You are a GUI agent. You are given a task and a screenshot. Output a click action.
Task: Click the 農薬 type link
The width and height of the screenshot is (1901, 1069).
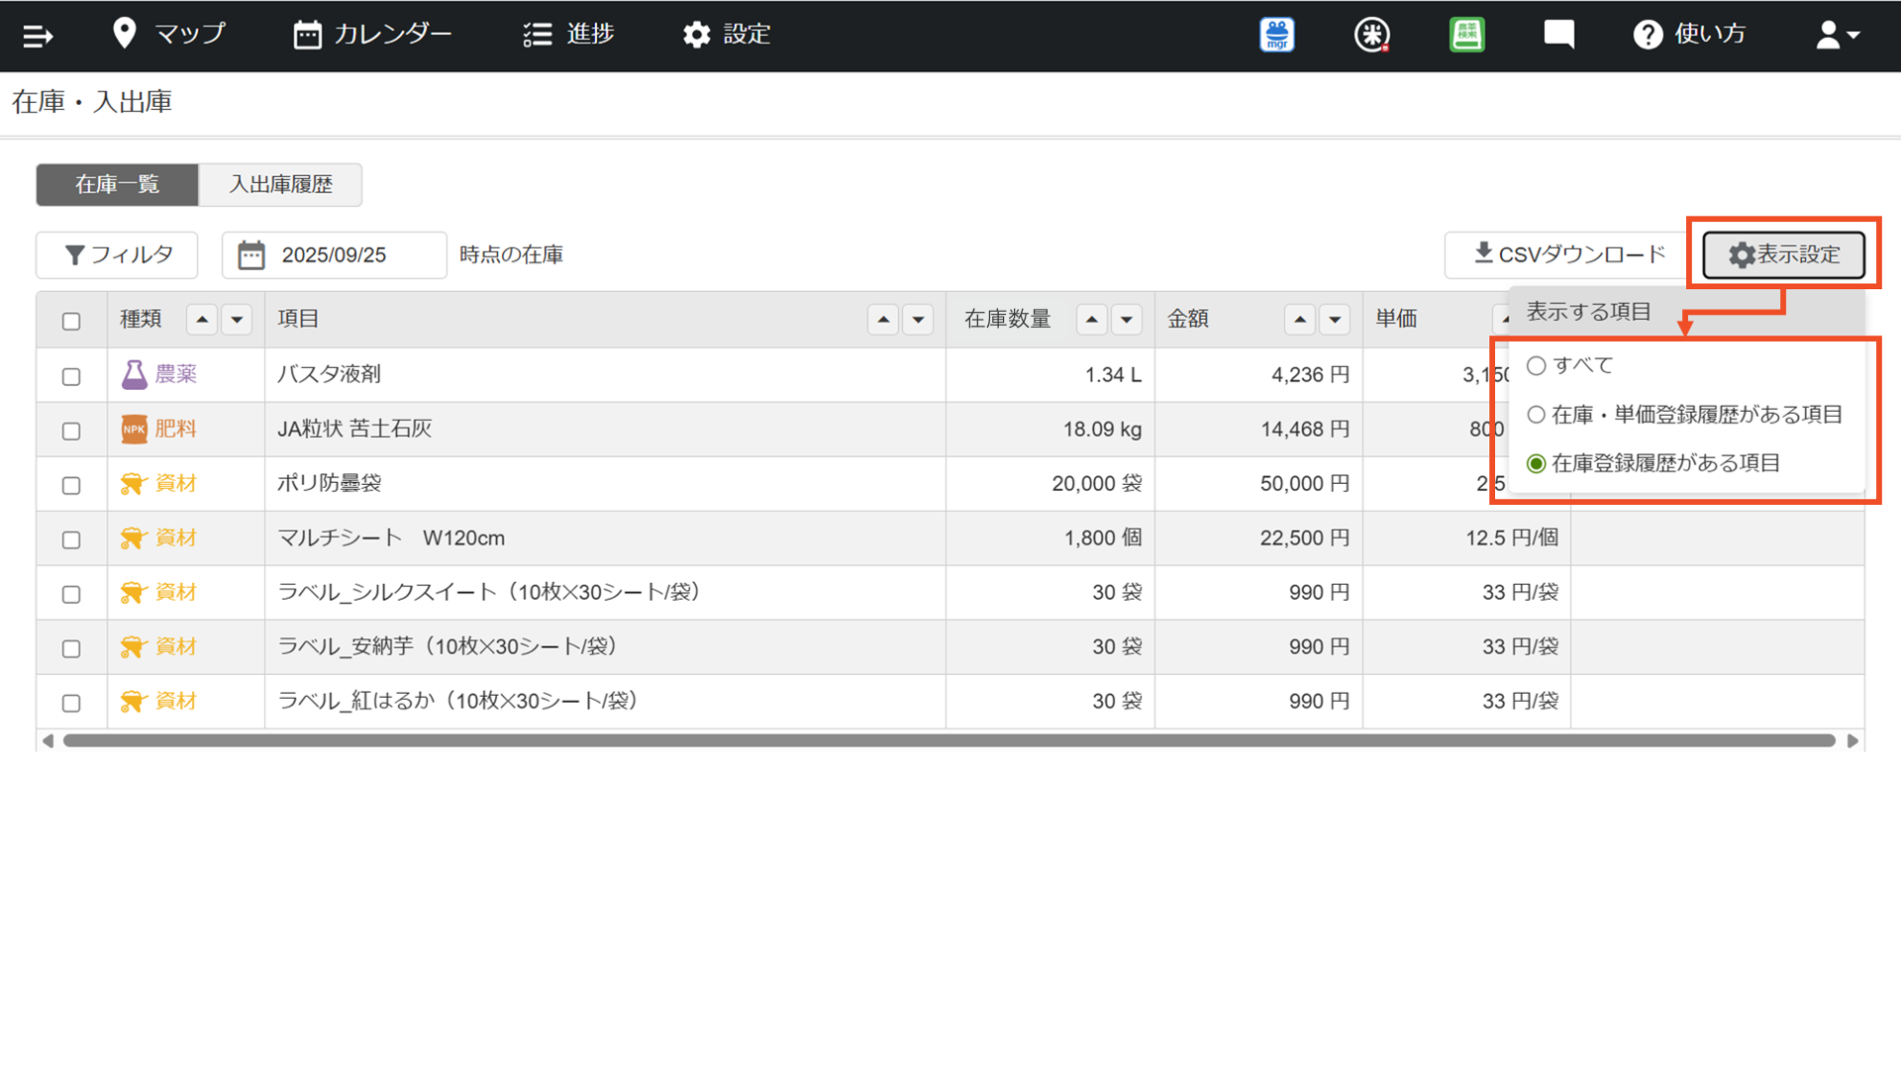coord(176,374)
